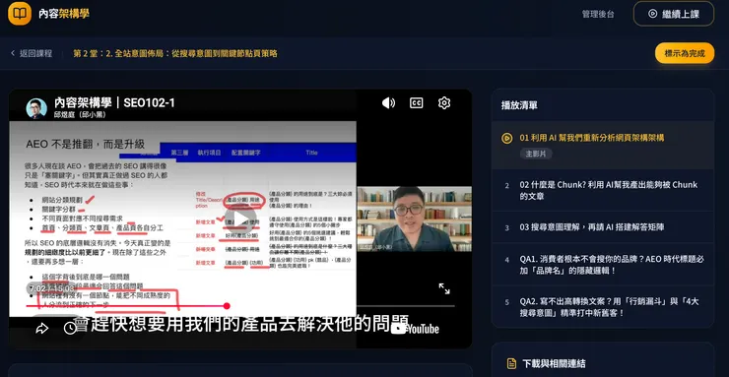Click the 繼續上課 button

click(674, 14)
